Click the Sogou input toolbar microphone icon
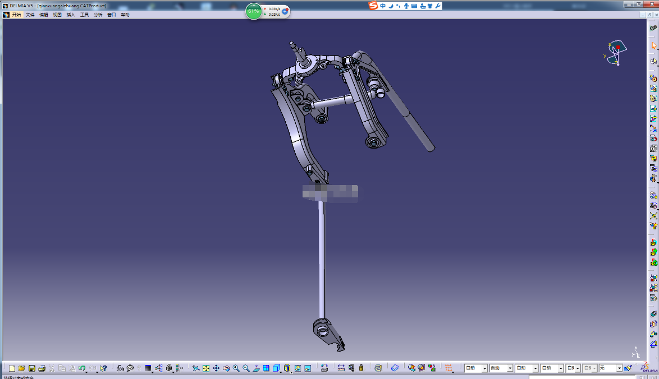The width and height of the screenshot is (659, 379). pyautogui.click(x=406, y=6)
